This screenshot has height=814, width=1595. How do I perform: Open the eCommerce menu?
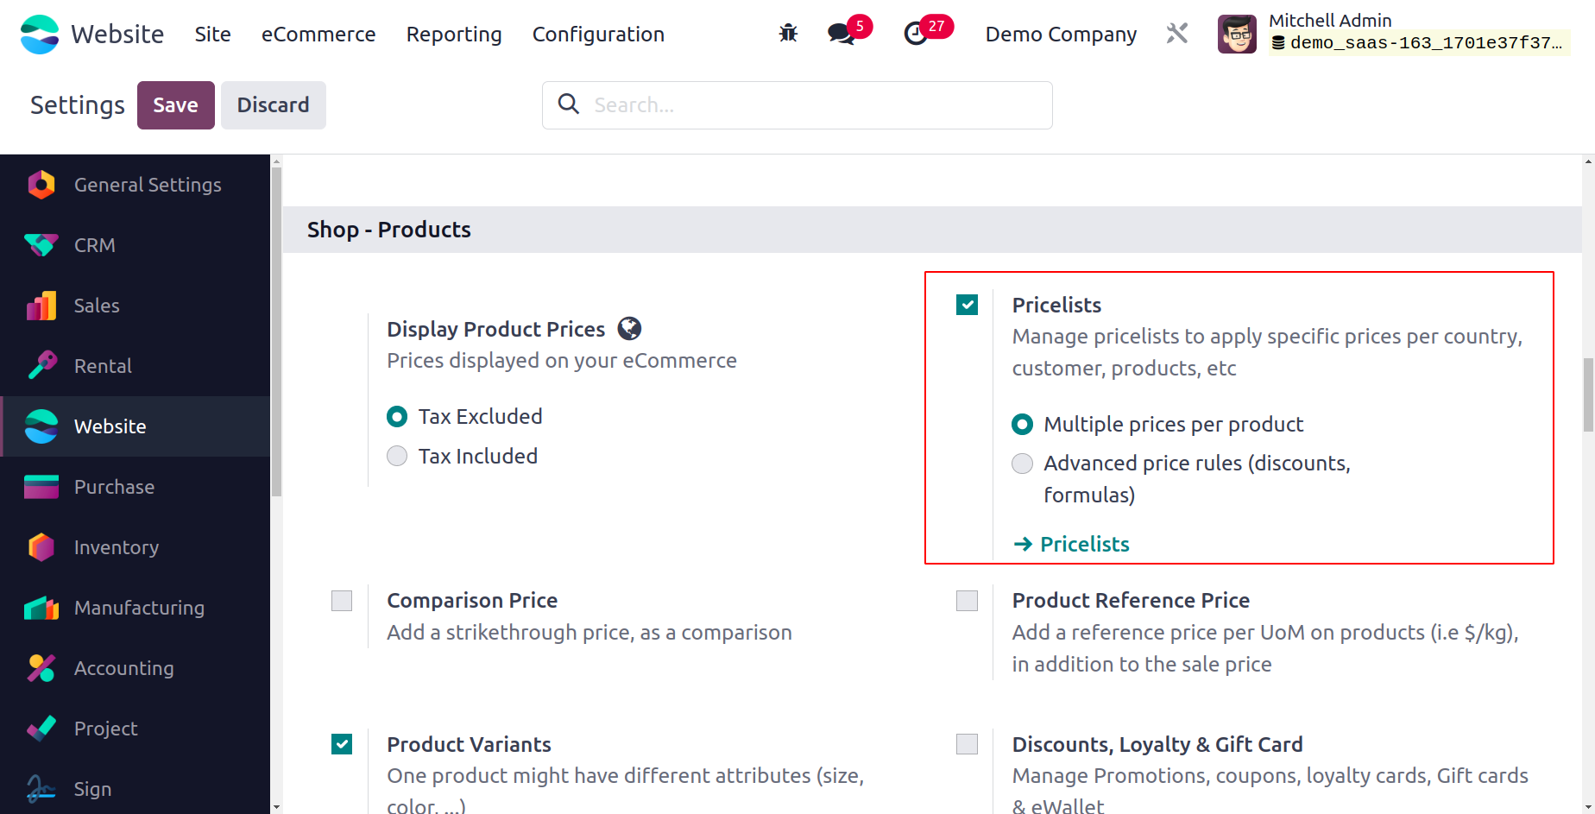click(318, 35)
